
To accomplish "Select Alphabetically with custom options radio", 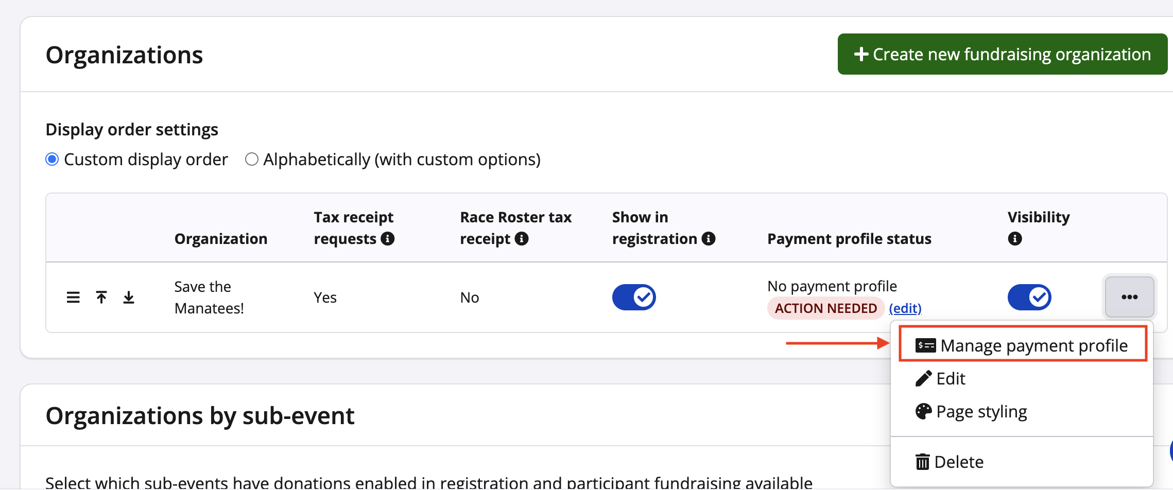I will point(252,160).
